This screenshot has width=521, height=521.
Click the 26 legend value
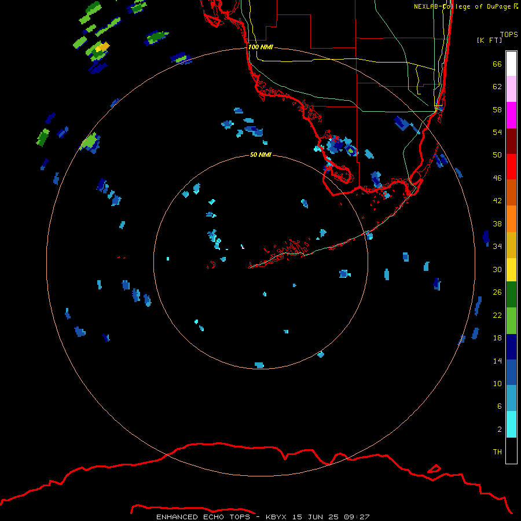[497, 292]
